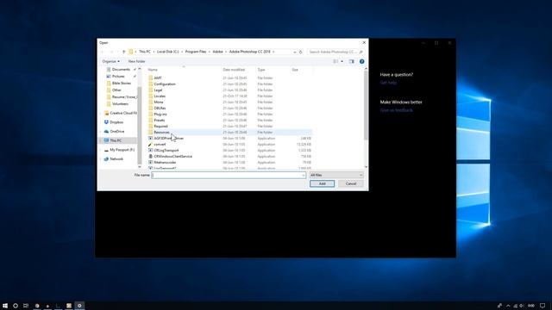552x310 pixels.
Task: Select Dropbox in the navigation pane
Action: pos(116,122)
